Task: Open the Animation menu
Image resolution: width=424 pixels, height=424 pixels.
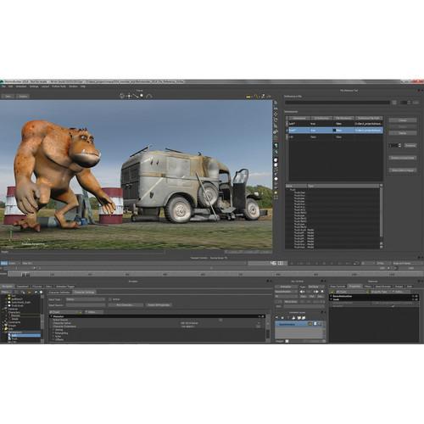Action: click(21, 86)
